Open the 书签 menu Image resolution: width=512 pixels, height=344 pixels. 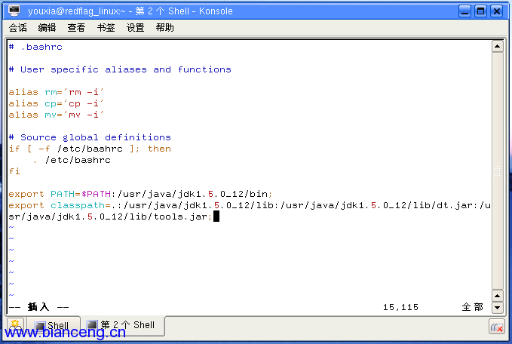[x=106, y=28]
